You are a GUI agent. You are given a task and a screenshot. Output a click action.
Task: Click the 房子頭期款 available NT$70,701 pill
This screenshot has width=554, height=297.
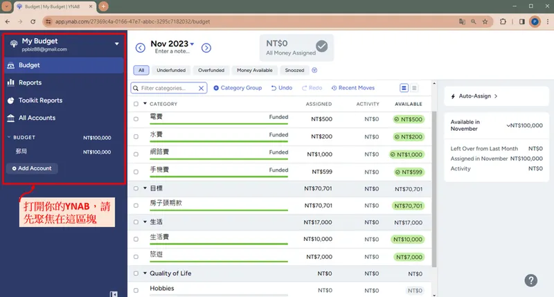(408, 206)
